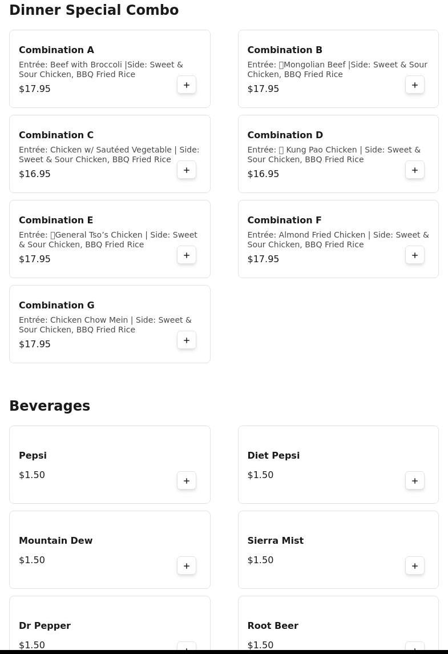
Task: Click the Dr Pepper item name
Action: click(x=45, y=626)
